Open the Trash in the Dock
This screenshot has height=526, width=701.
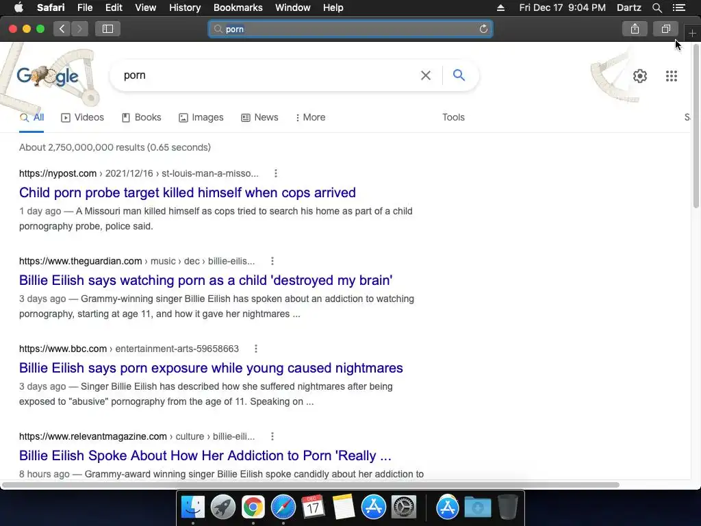[x=508, y=508]
